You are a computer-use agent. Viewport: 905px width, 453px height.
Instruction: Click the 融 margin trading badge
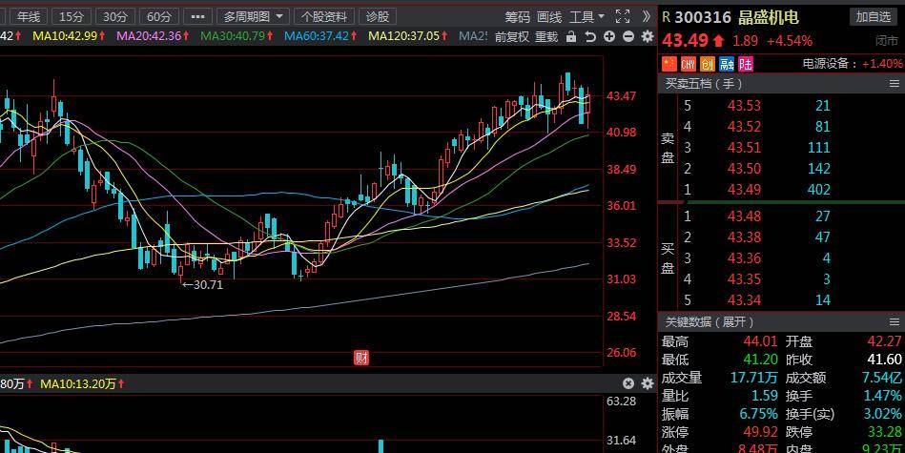[x=726, y=64]
